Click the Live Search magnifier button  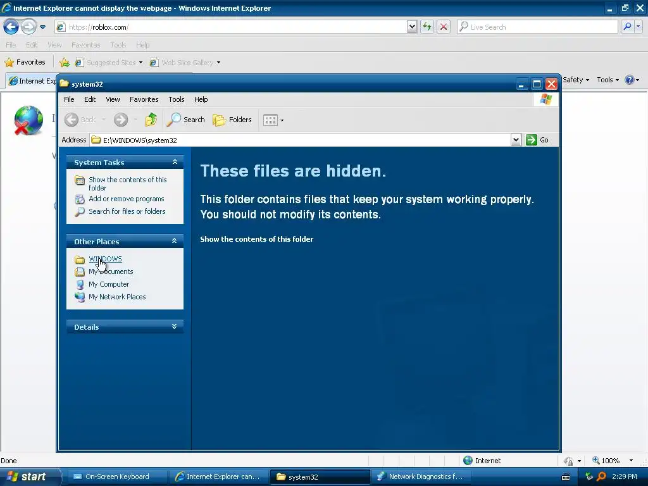[627, 27]
